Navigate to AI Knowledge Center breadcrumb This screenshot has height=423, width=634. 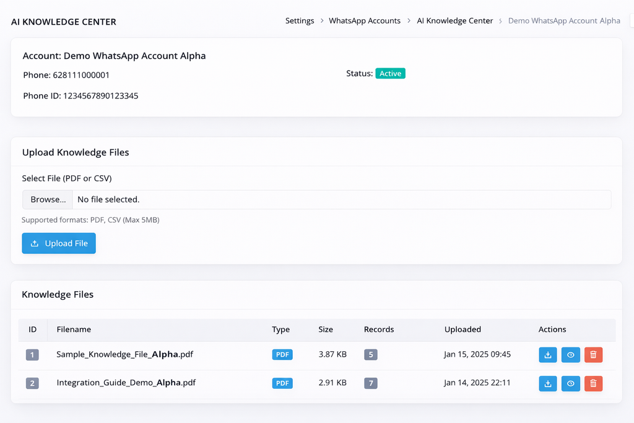coord(454,21)
